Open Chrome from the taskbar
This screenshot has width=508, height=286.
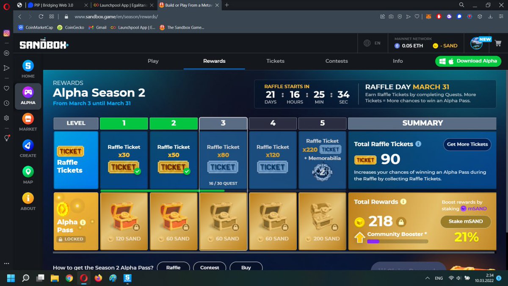[69, 278]
